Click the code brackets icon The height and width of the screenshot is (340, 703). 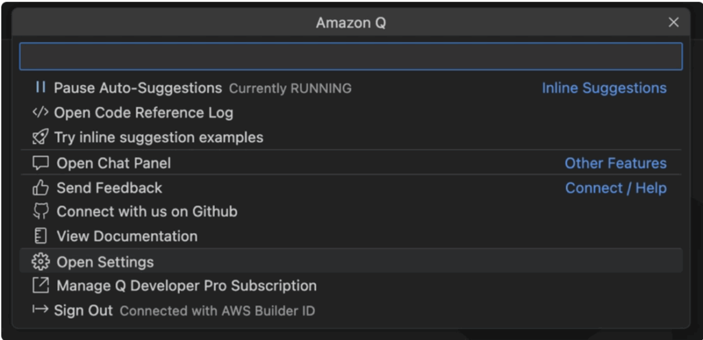click(41, 112)
